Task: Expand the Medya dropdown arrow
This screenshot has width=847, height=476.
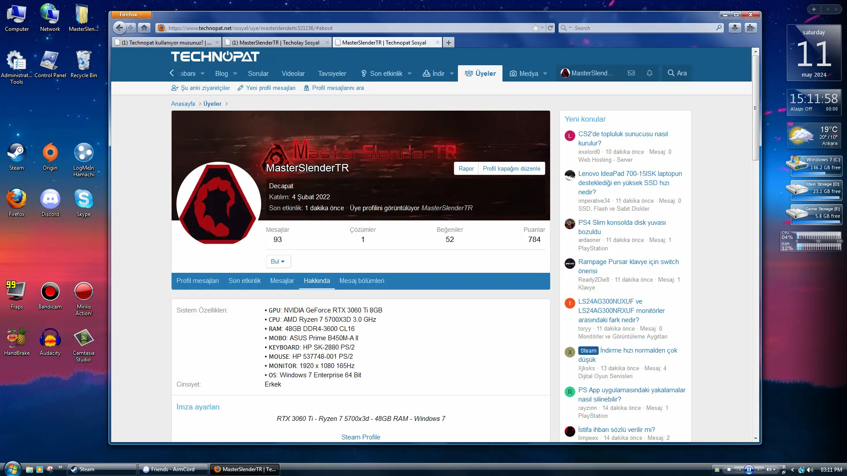Action: (x=545, y=74)
